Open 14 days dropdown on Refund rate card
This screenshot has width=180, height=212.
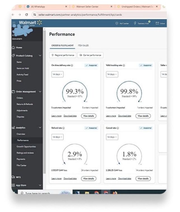pos(57,137)
